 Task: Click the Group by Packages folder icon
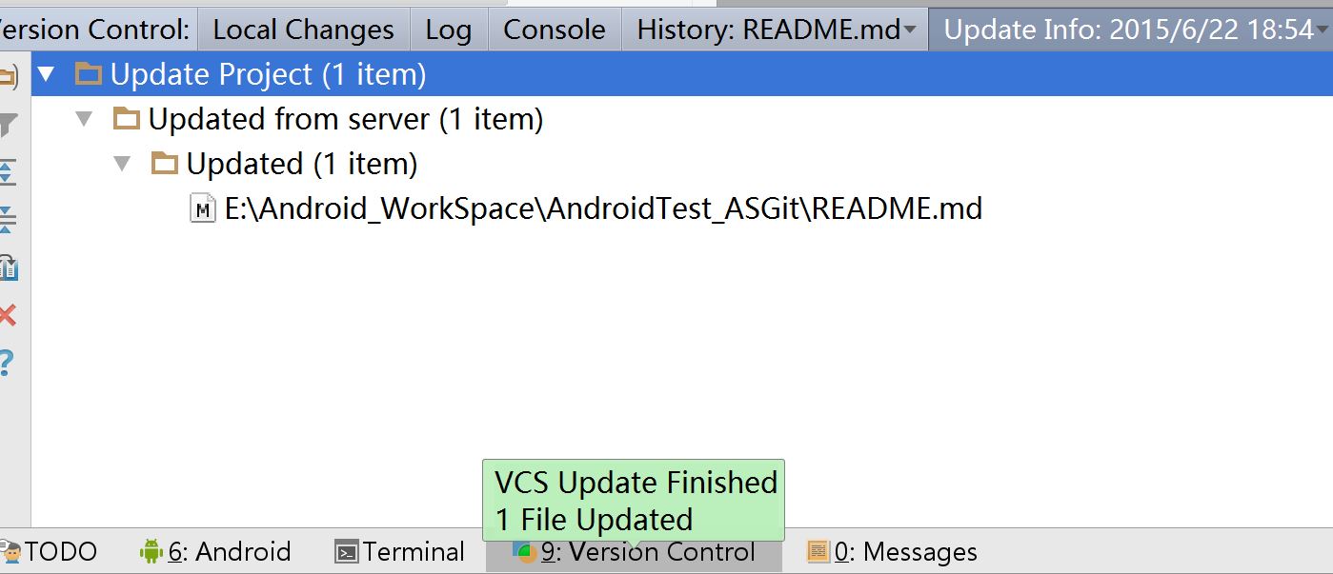(x=6, y=75)
